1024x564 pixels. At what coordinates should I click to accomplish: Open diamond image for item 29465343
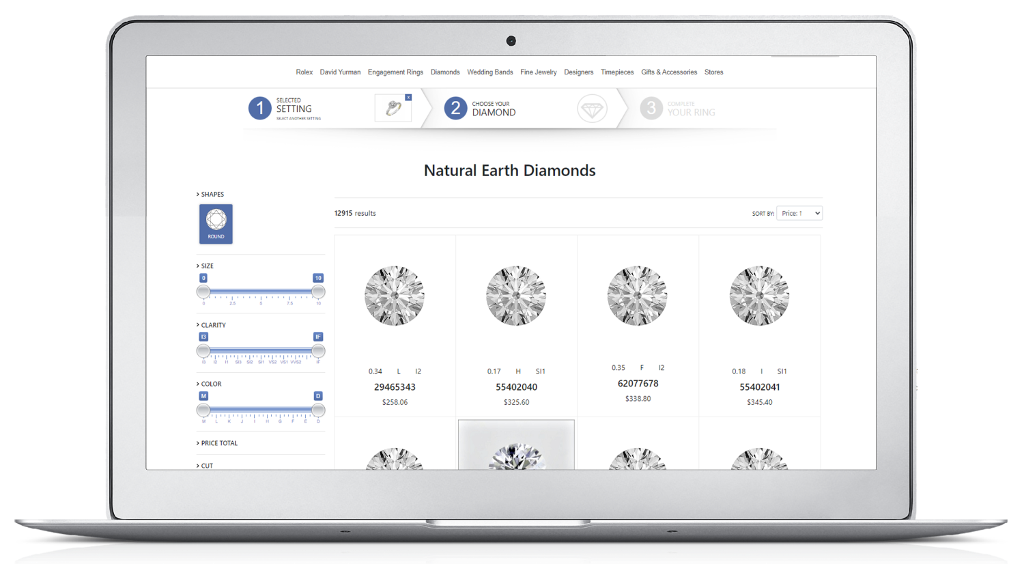pos(395,296)
